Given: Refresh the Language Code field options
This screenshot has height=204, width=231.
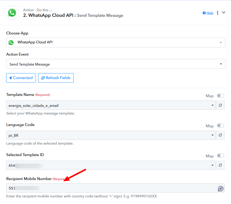Looking at the screenshot, I should click(220, 135).
